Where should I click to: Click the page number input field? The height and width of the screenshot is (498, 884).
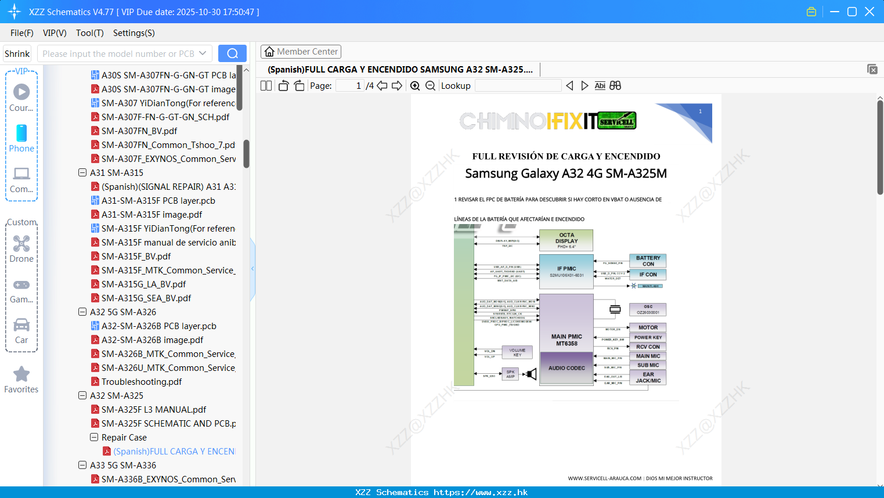click(x=350, y=85)
